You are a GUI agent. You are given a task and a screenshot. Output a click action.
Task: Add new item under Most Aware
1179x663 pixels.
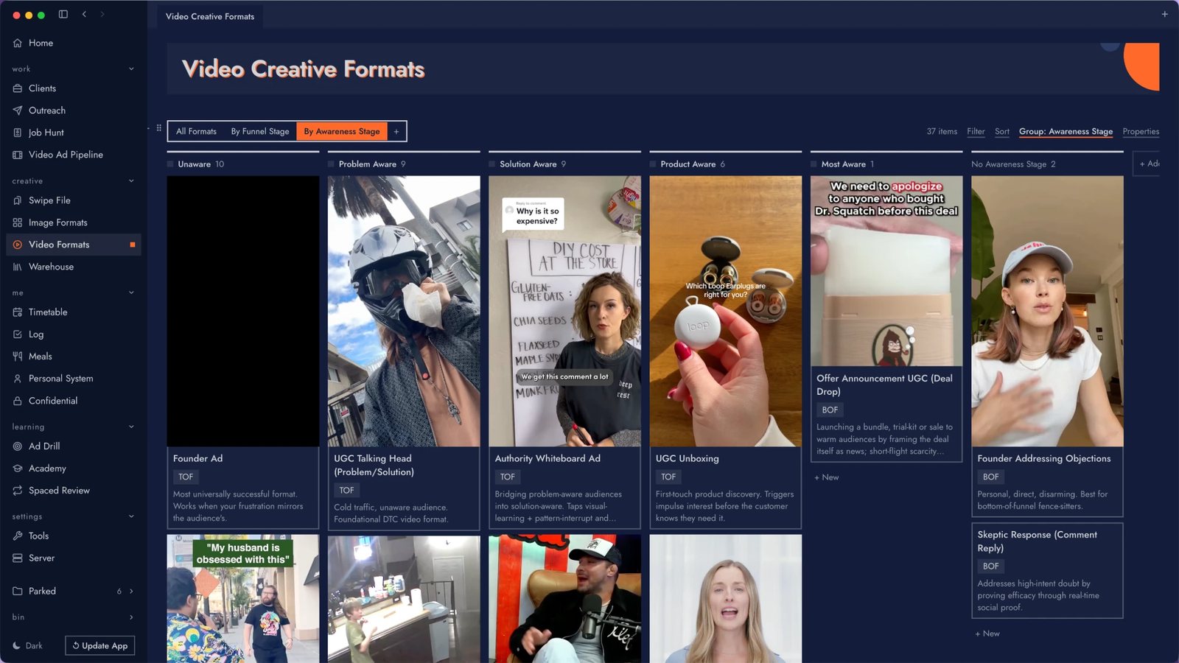826,477
